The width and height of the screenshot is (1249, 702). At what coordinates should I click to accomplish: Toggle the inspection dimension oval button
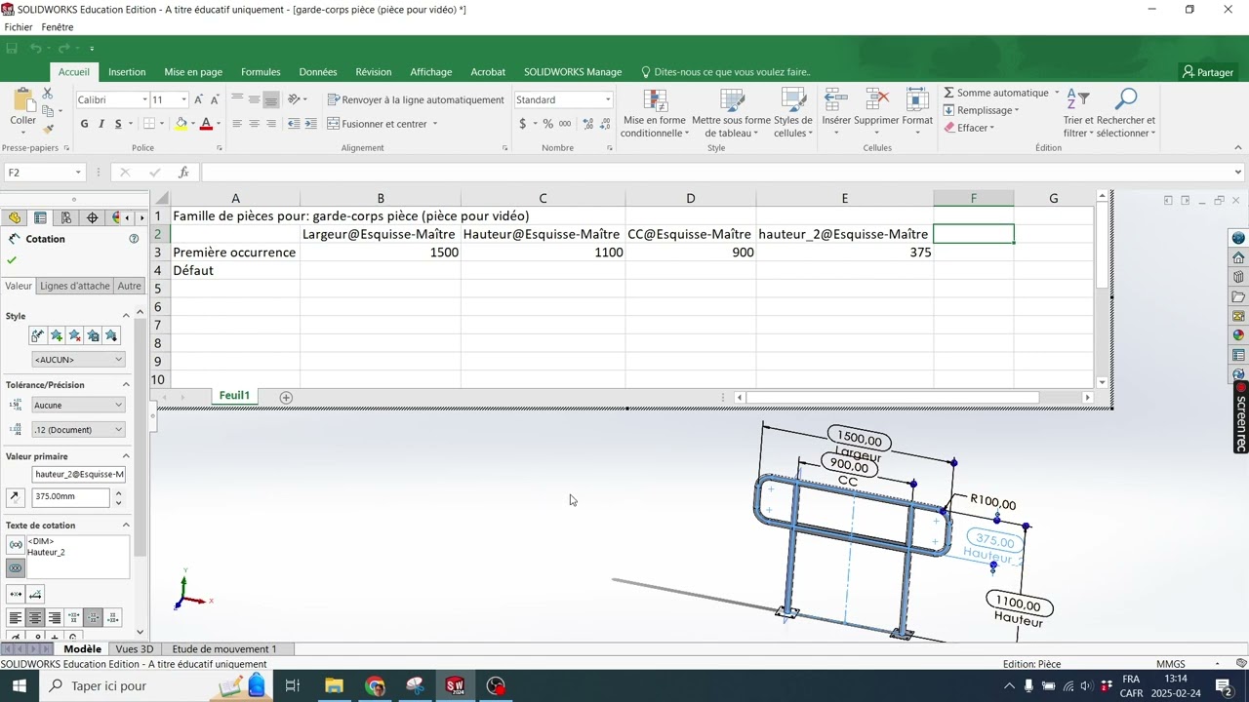tap(16, 568)
